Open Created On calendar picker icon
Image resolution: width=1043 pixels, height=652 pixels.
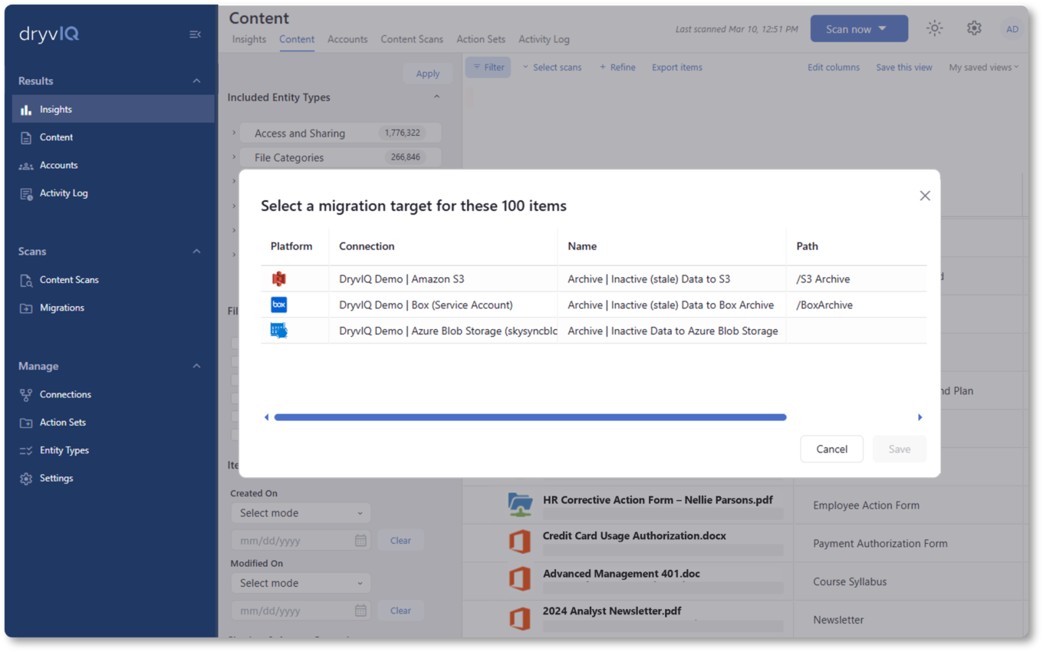(x=360, y=541)
